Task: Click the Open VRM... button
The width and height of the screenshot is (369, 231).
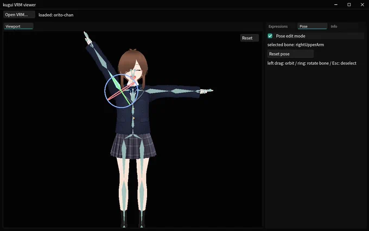Action: pos(20,15)
